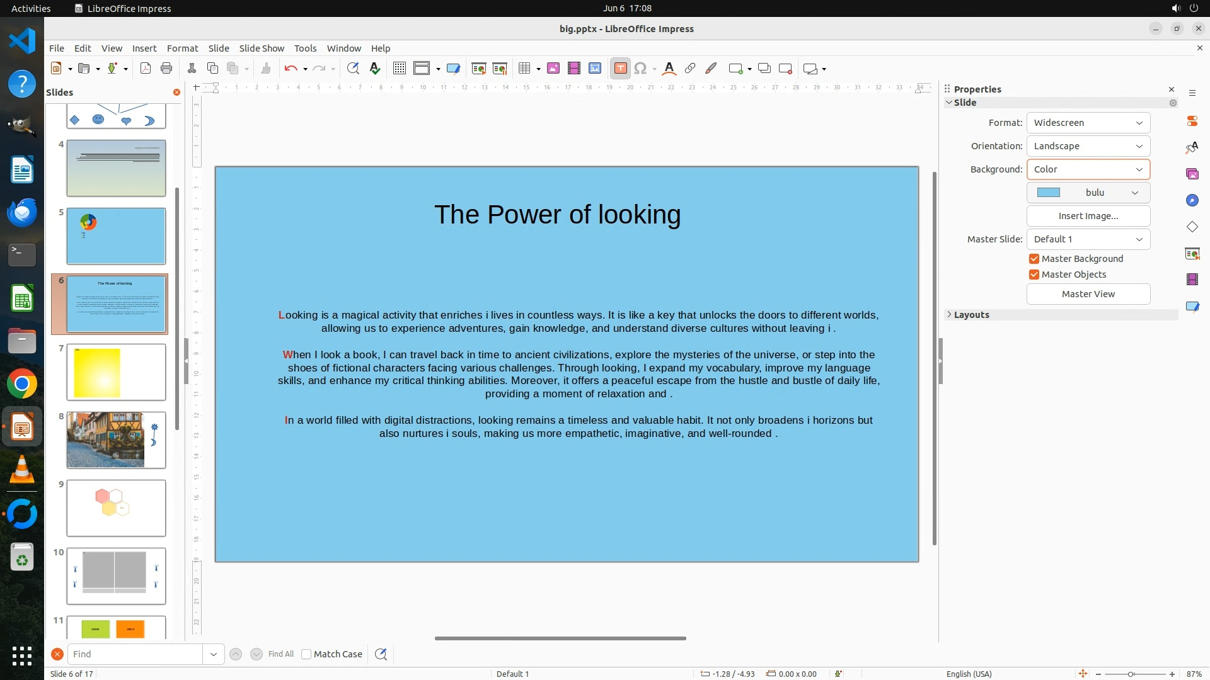Click the Insert Hyperlink icon
This screenshot has height=680, width=1210.
click(x=690, y=69)
